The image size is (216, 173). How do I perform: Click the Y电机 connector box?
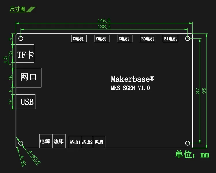click(x=102, y=39)
